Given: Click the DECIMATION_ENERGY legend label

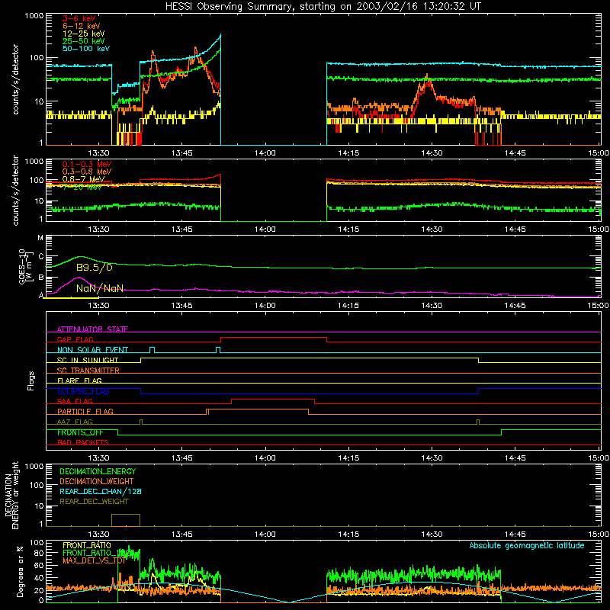Looking at the screenshot, I should coord(98,471).
